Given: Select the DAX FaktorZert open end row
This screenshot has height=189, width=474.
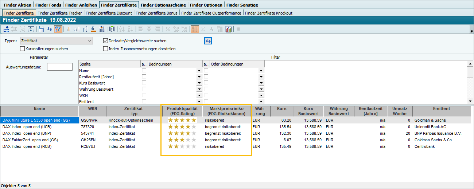Looking at the screenshot, I should [30, 140].
